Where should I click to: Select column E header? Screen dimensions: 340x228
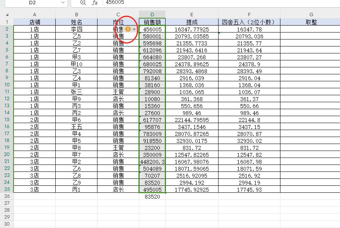click(x=192, y=15)
